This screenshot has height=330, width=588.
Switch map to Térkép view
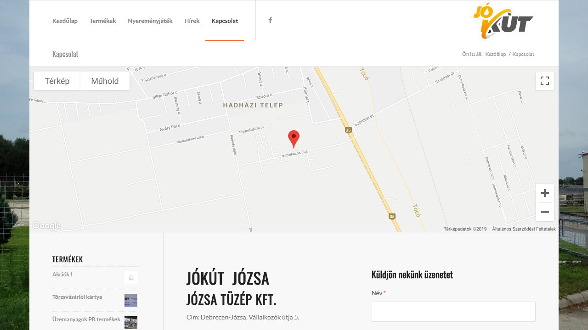(x=57, y=81)
